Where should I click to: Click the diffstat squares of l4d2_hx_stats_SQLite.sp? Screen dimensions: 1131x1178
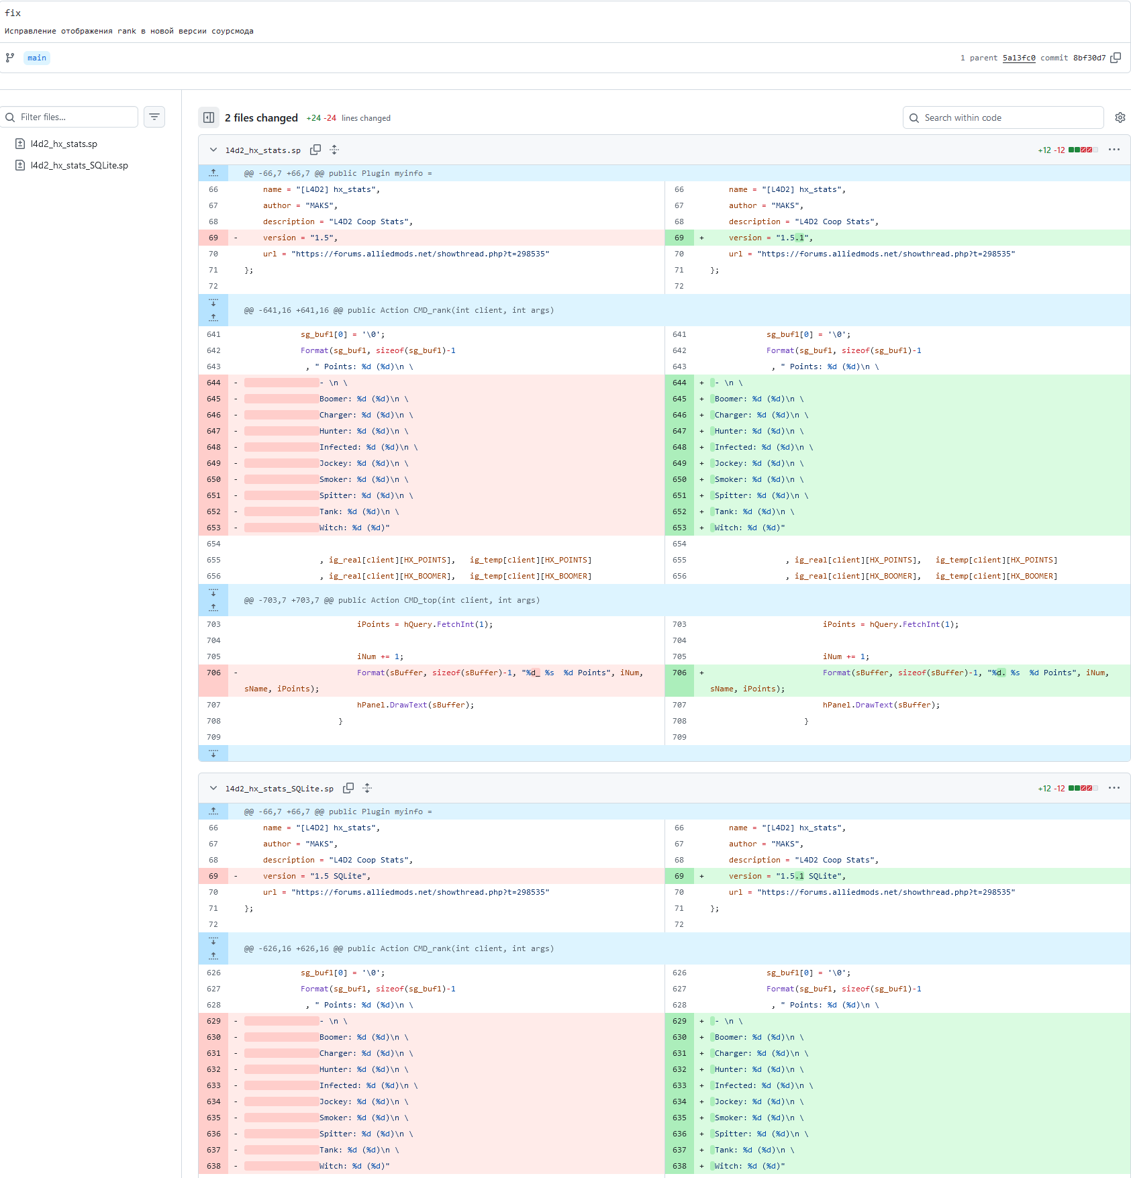1083,788
